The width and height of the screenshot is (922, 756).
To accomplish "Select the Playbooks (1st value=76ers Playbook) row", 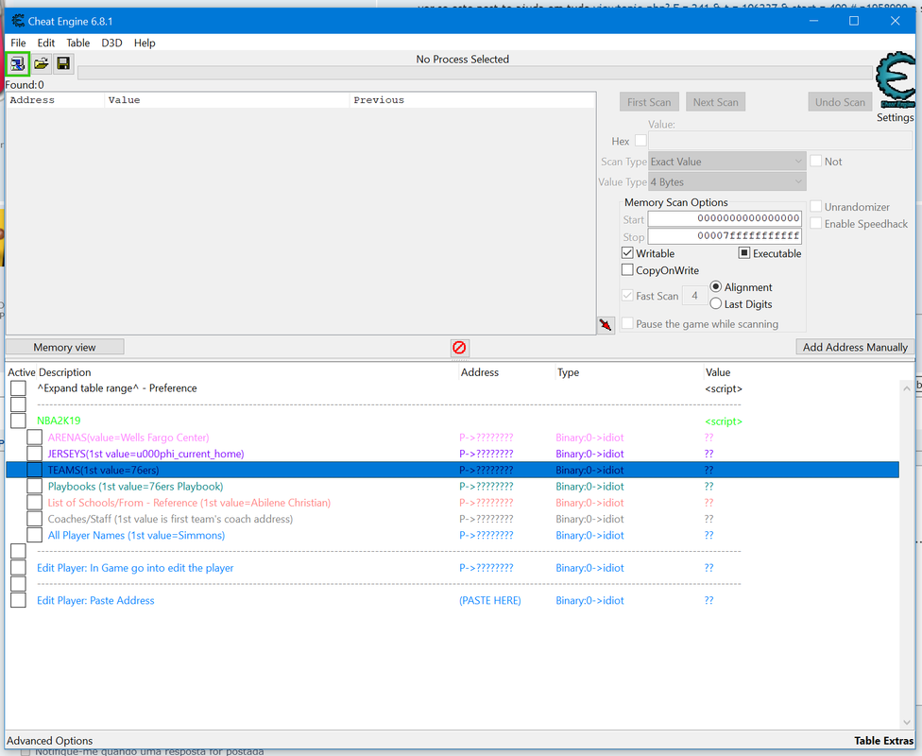I will tap(452, 487).
